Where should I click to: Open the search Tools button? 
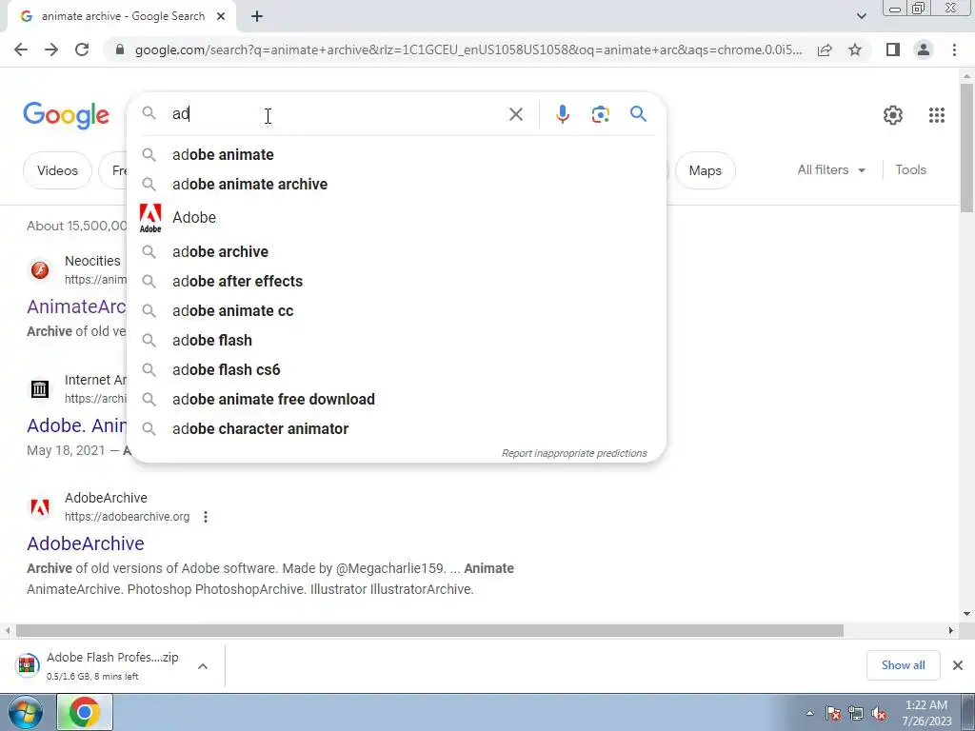[910, 169]
